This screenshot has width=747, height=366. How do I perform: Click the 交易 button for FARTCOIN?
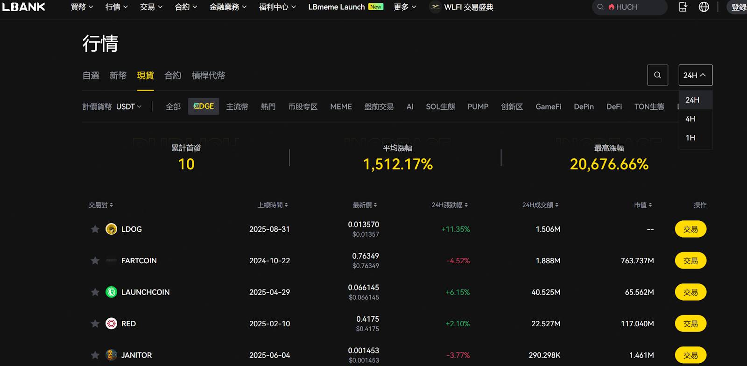point(690,260)
